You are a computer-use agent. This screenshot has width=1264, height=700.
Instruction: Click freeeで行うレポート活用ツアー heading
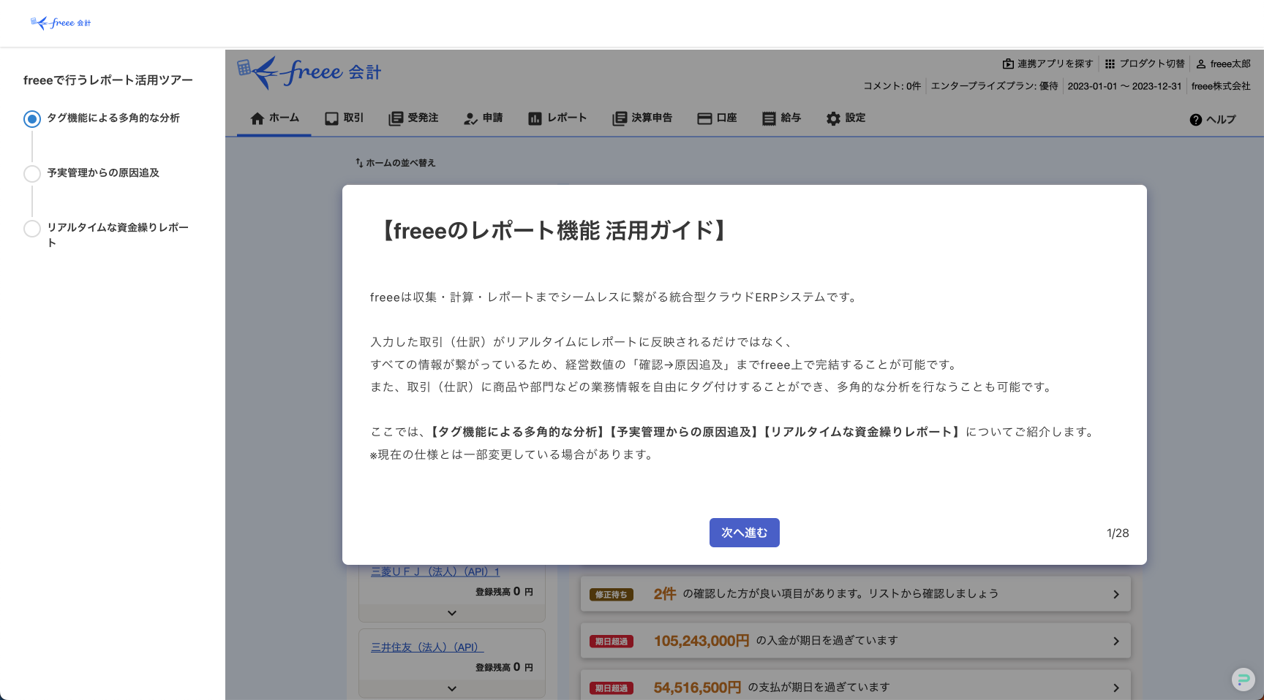click(108, 80)
